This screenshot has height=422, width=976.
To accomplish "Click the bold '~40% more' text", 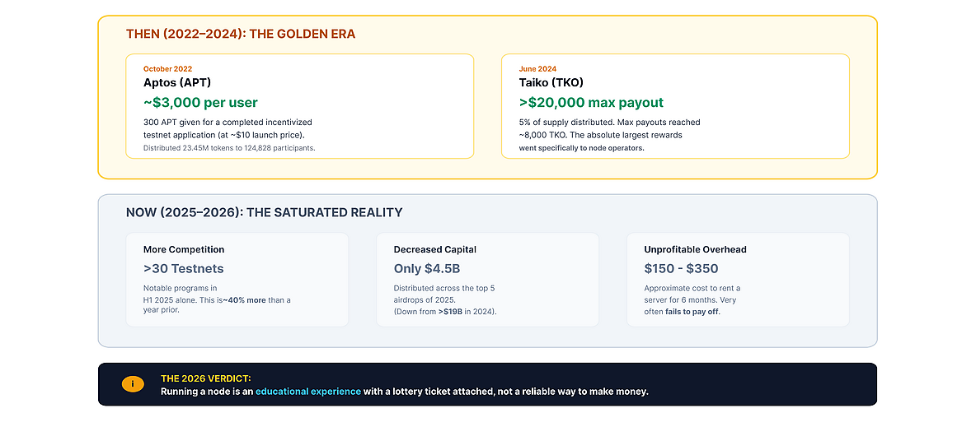I will [x=244, y=299].
